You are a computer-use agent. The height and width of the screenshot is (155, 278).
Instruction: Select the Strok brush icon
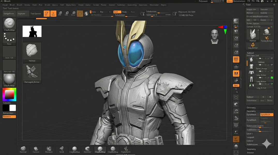[62, 149]
